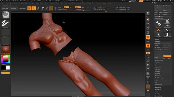This screenshot has width=174, height=97.
Task: Toggle the Floor grid
Action: [x=148, y=41]
